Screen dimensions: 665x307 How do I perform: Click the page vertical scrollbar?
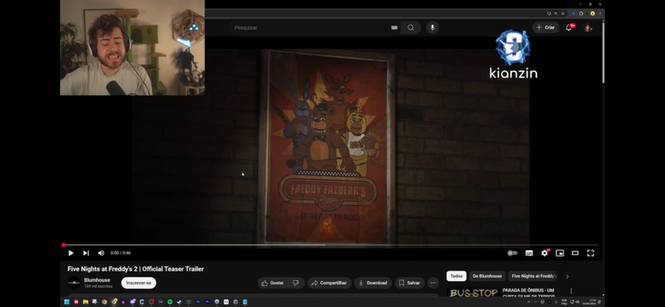coord(603,53)
